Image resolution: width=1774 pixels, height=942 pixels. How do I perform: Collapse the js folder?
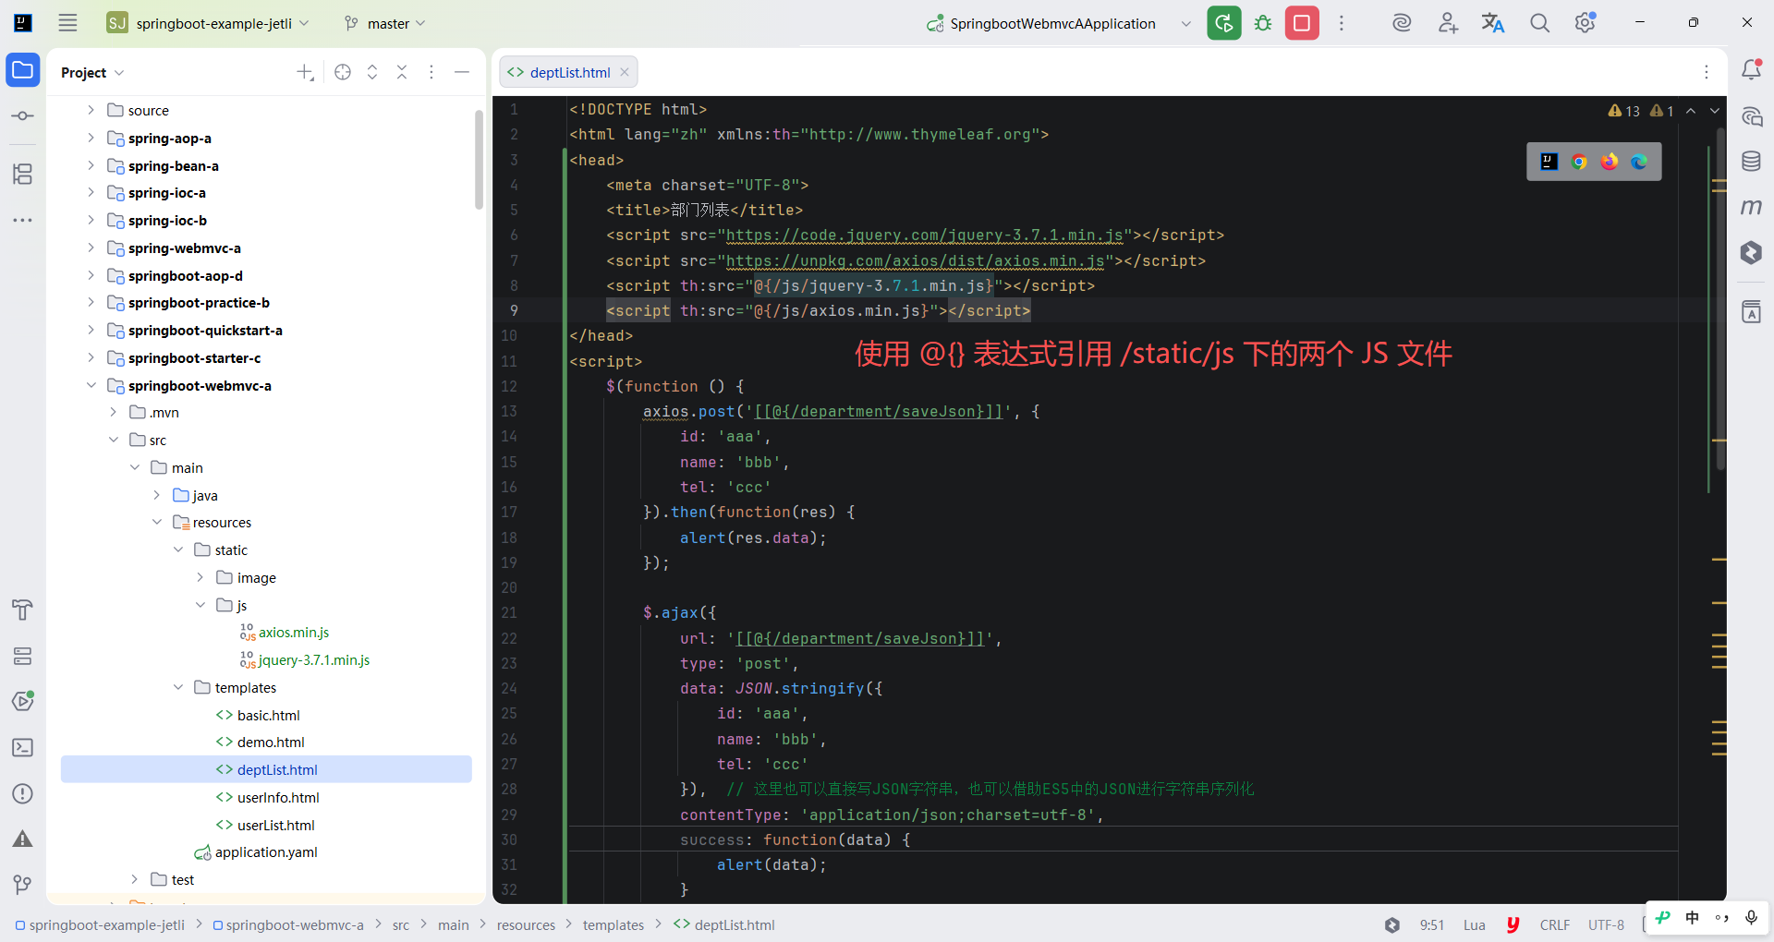coord(200,605)
